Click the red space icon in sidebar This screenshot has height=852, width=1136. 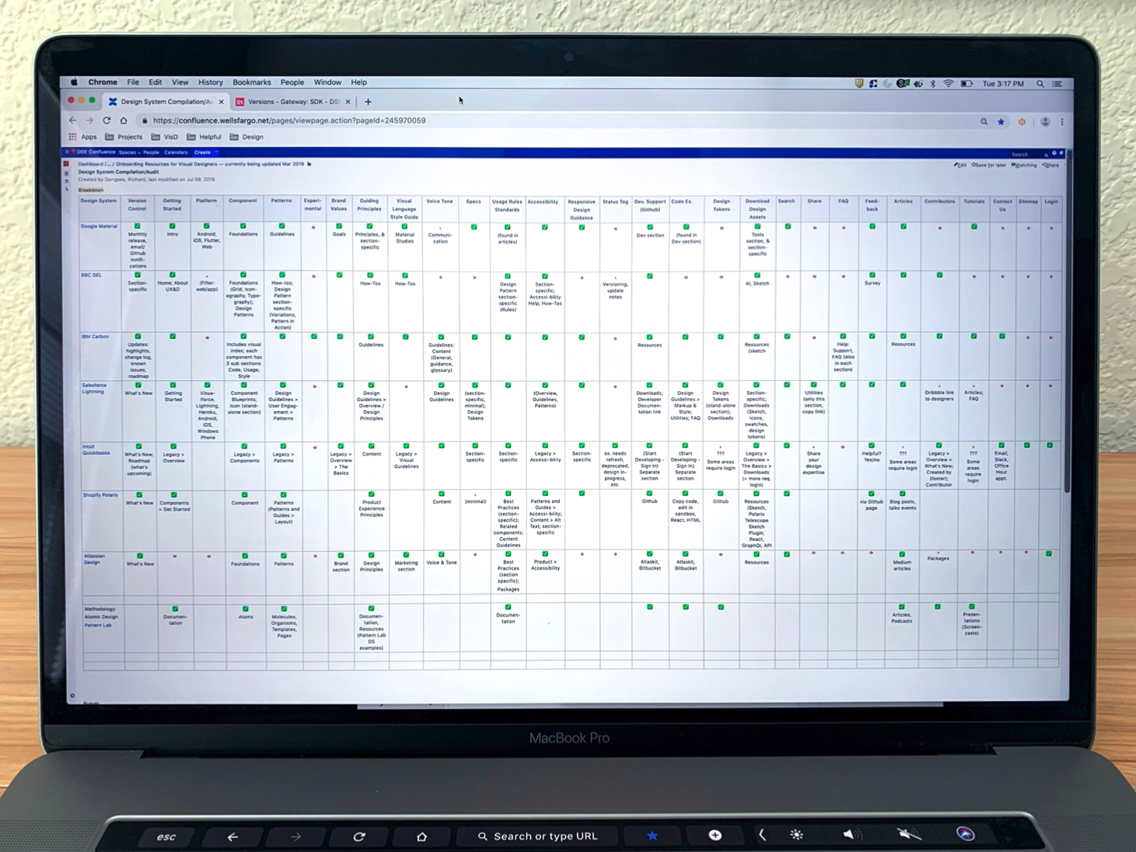66,163
